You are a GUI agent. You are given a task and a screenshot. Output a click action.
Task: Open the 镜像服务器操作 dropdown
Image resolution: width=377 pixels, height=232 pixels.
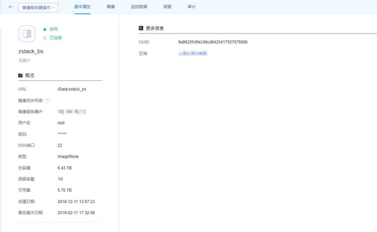point(38,8)
